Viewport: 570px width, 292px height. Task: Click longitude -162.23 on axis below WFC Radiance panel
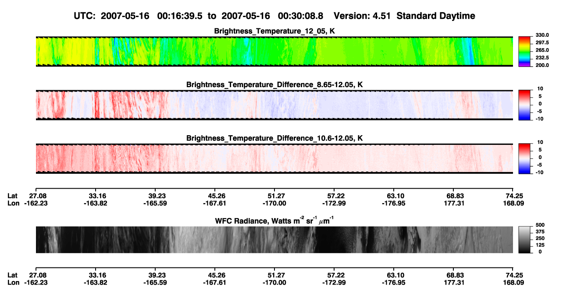click(36, 283)
